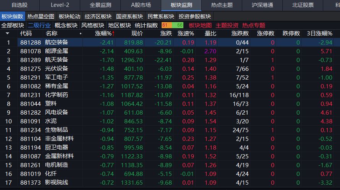Sort by the 量比 column header

(x=210, y=34)
